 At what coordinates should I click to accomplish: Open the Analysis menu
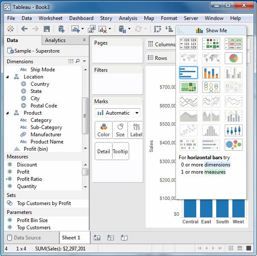128,18
